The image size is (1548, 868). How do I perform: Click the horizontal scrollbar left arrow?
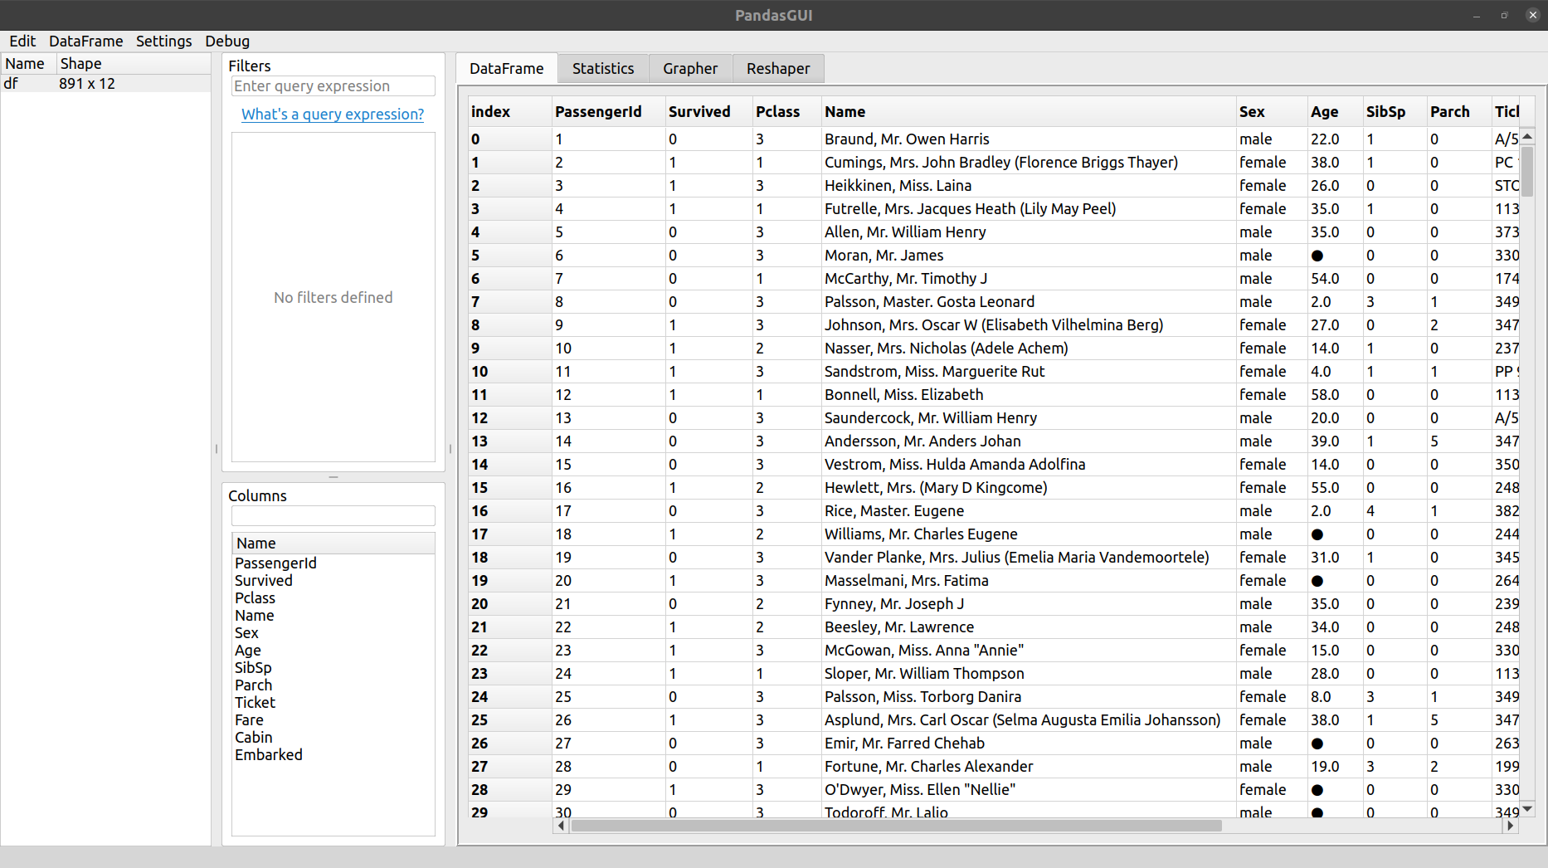pyautogui.click(x=562, y=826)
